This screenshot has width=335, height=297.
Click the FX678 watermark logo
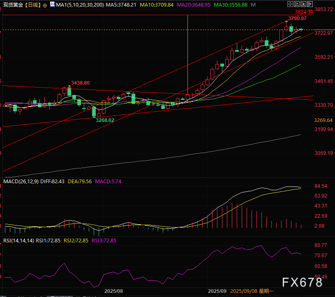302,283
